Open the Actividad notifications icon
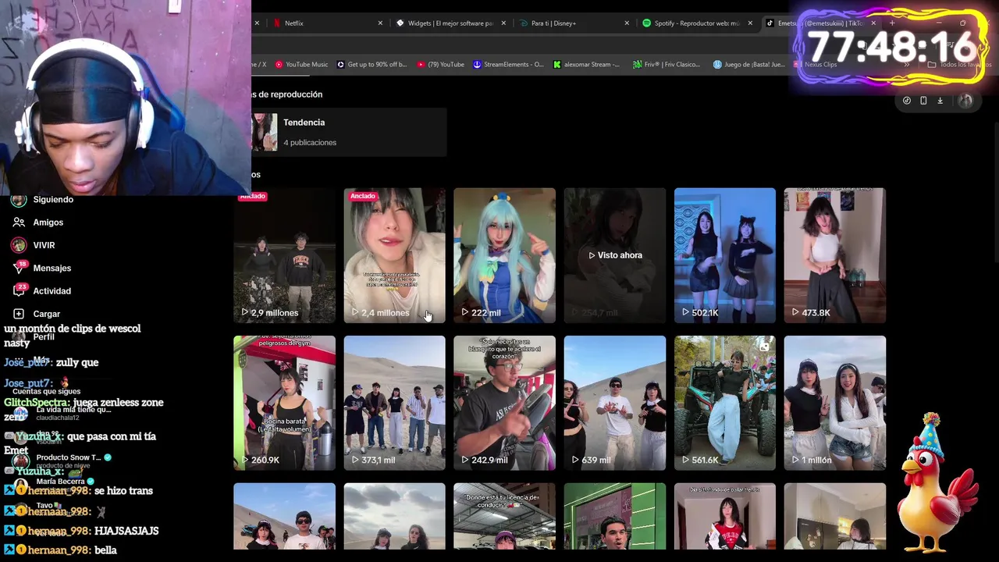999x562 pixels. pyautogui.click(x=19, y=290)
